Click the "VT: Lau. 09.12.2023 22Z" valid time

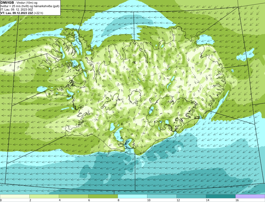pyautogui.click(x=17, y=13)
